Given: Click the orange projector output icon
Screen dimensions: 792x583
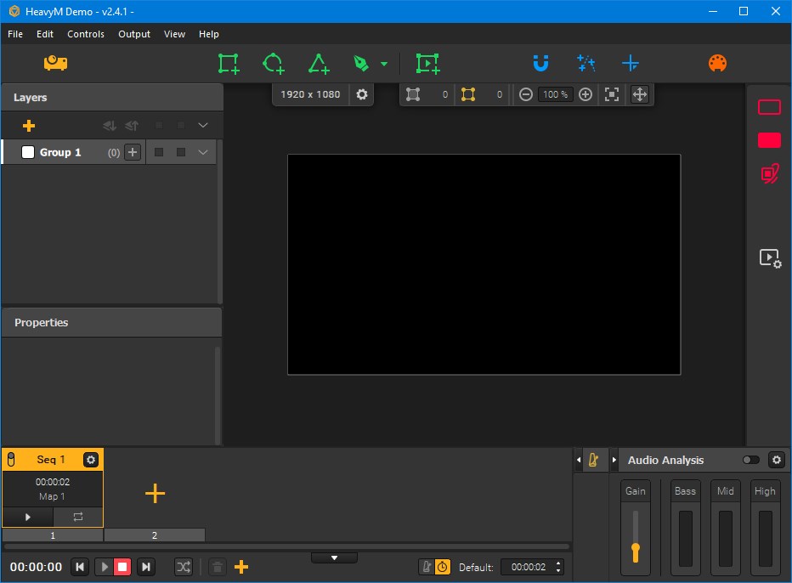Looking at the screenshot, I should (x=55, y=63).
